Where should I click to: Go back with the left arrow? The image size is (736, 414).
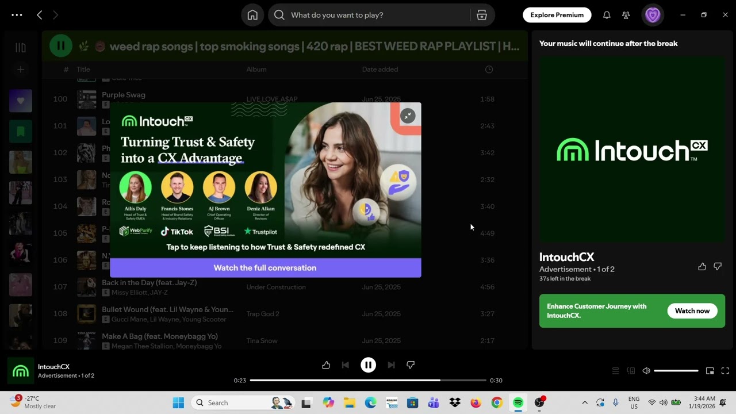(39, 15)
